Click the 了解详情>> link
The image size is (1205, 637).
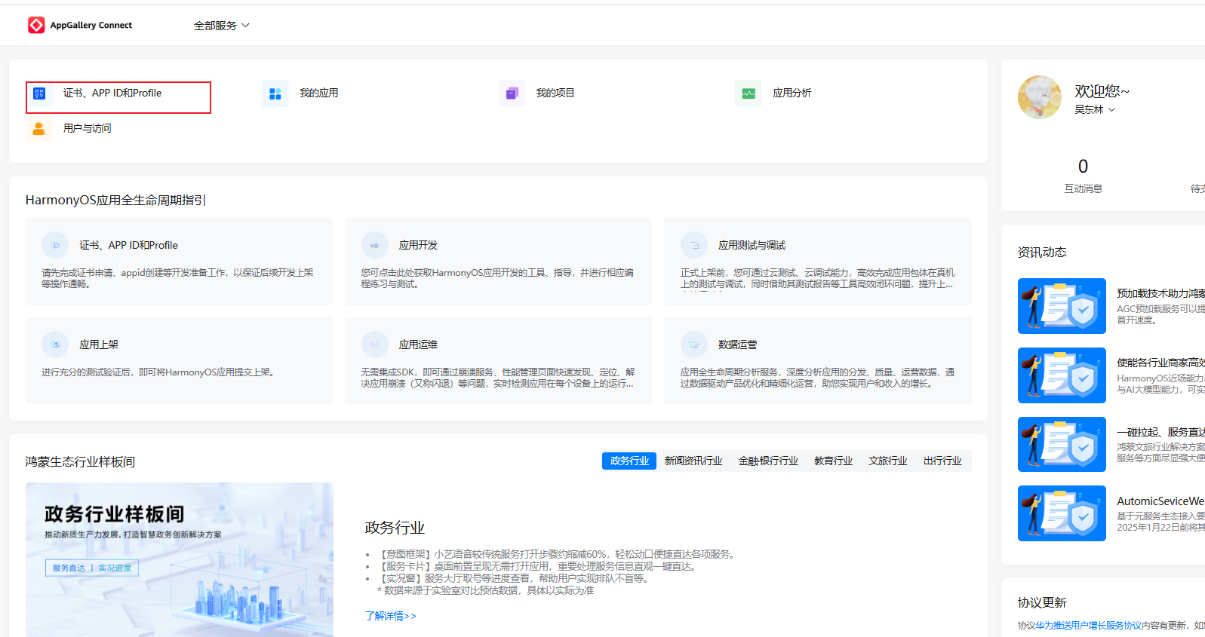390,616
